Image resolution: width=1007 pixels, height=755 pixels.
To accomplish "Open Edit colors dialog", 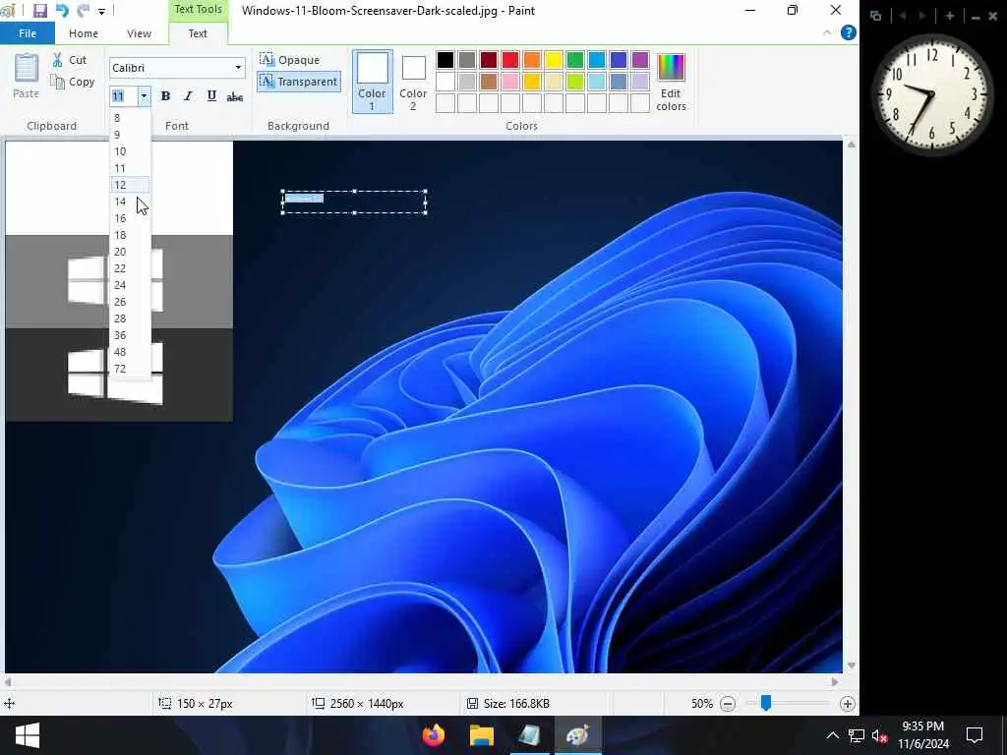I will coord(671,83).
